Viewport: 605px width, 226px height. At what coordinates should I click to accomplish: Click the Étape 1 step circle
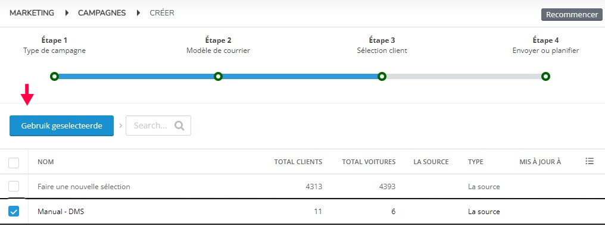click(x=54, y=76)
